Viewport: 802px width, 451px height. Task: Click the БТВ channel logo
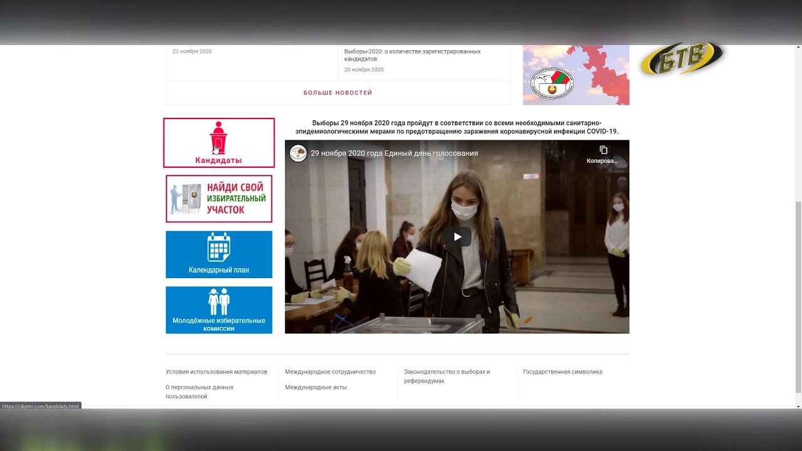tap(682, 60)
